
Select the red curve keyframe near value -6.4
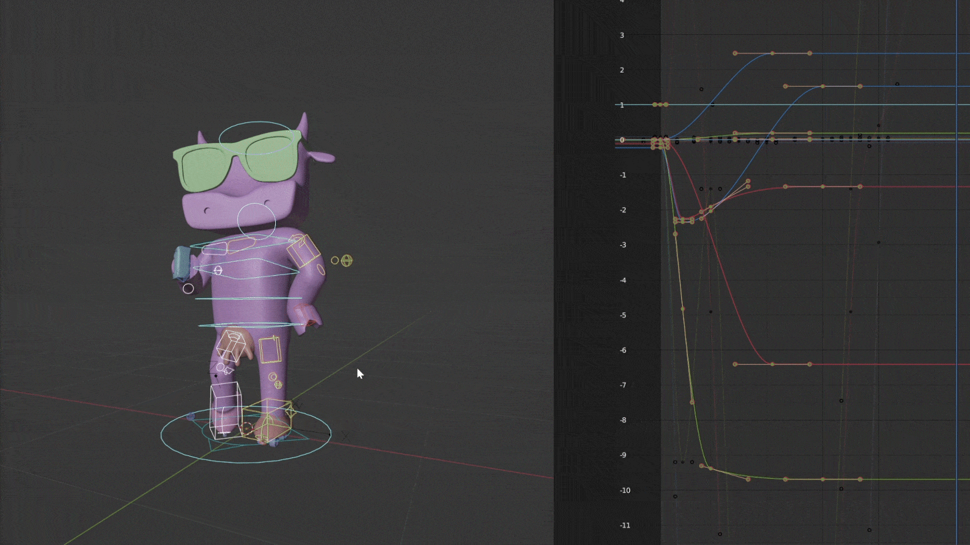click(x=772, y=364)
